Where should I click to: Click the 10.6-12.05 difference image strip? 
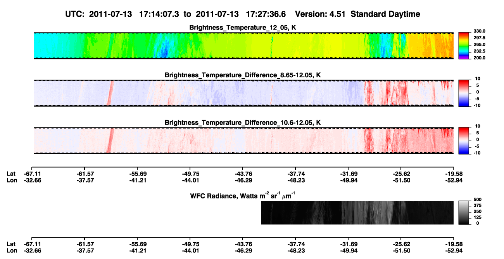tap(244, 141)
